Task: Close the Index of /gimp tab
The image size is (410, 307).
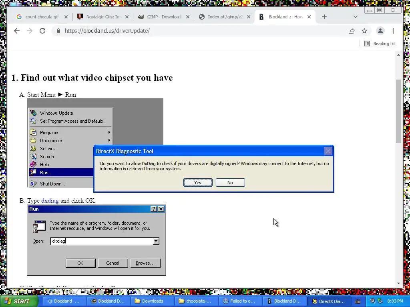Action: tap(249, 17)
